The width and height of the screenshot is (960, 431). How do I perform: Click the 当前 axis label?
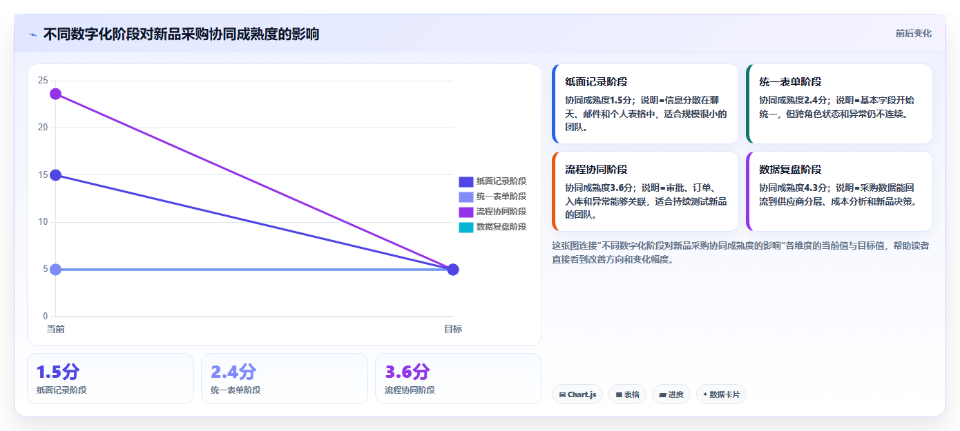55,329
